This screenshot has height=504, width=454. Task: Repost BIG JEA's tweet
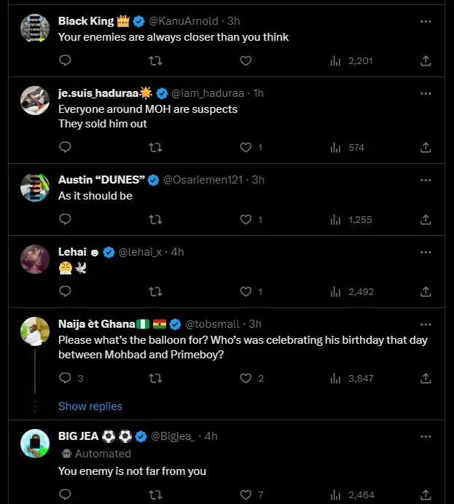click(155, 495)
